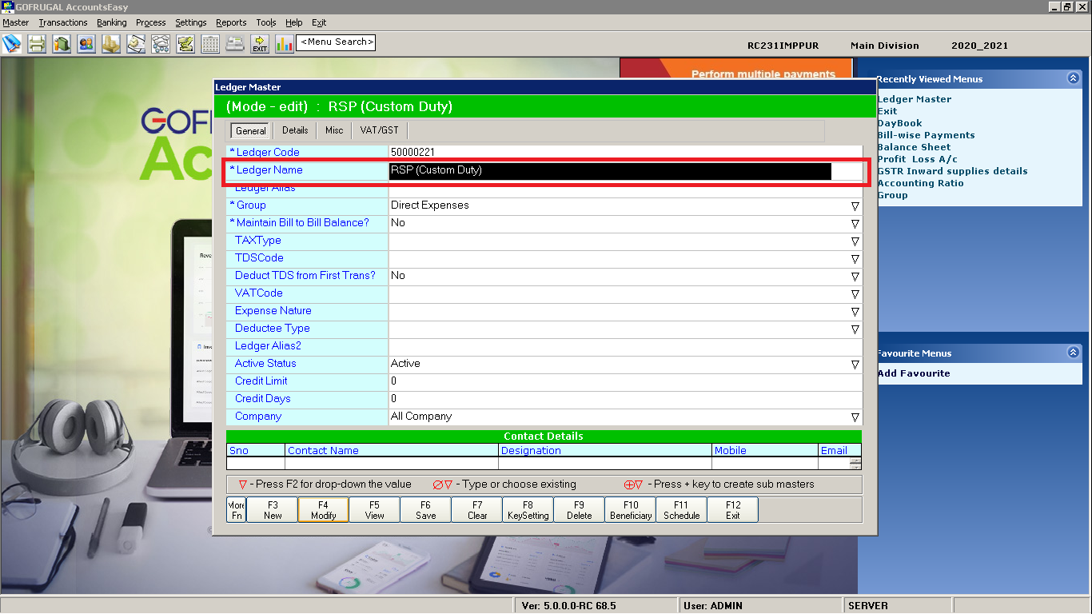Click the Add Favourite link
Screen dimensions: 1092x614
914,373
